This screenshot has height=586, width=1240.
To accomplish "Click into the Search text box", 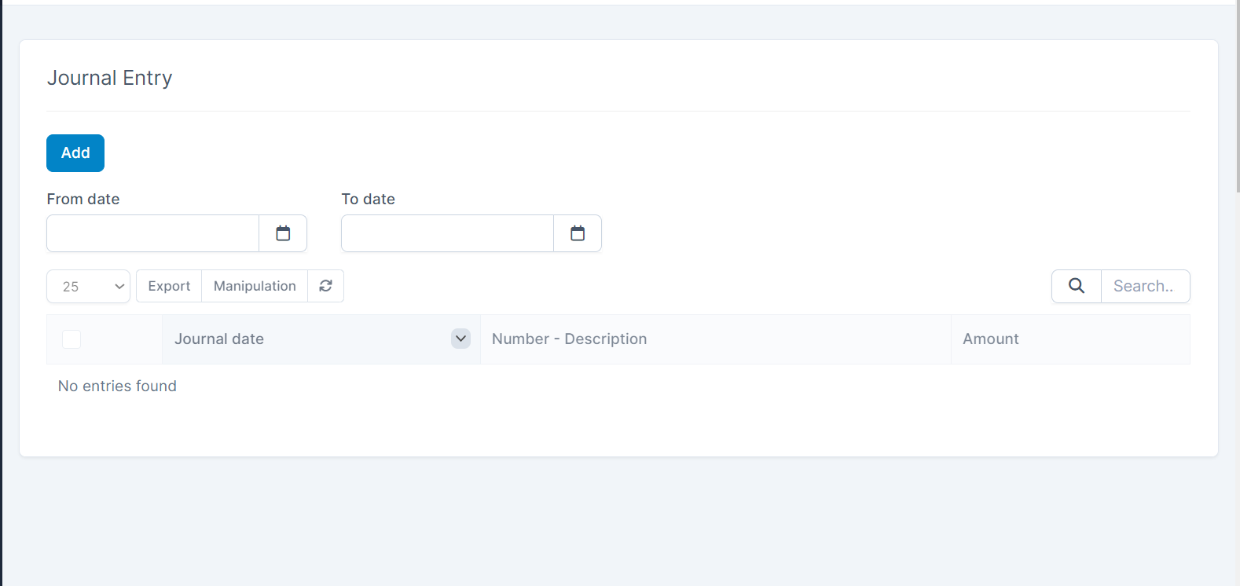I will [x=1145, y=286].
